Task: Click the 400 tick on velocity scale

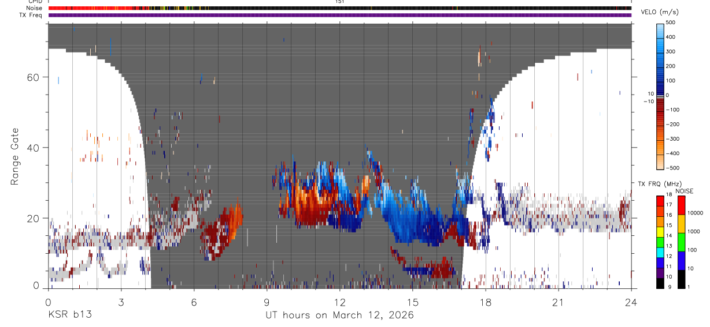Action: pos(671,37)
